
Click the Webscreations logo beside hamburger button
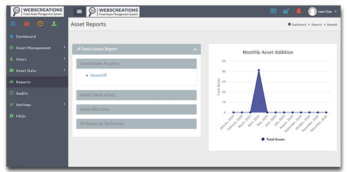[x=113, y=12]
